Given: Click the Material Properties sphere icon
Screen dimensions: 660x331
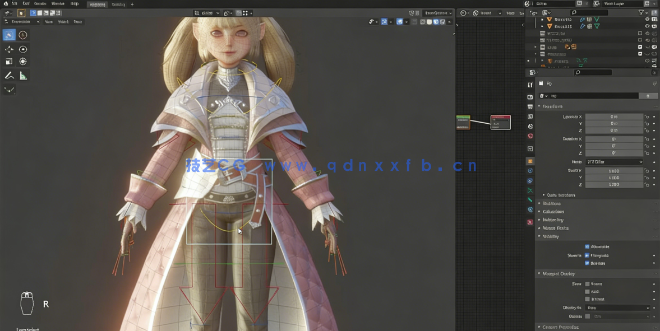Looking at the screenshot, I should point(530,222).
